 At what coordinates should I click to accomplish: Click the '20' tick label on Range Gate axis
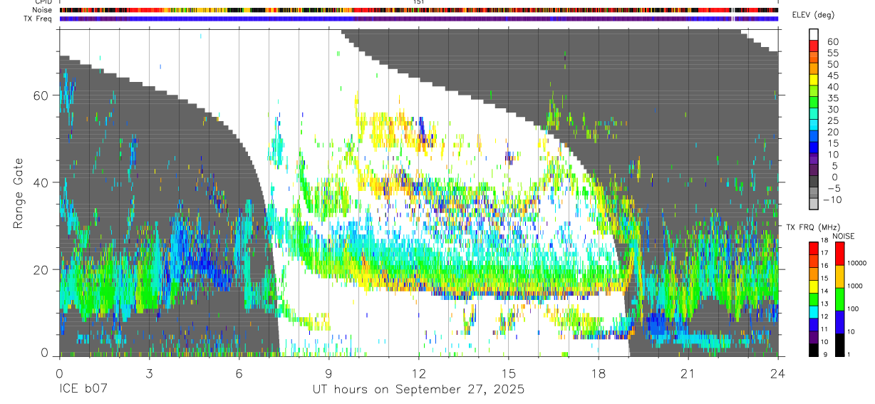coord(41,269)
